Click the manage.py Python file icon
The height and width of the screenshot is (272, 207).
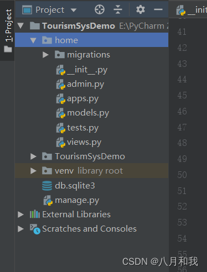pyautogui.click(x=48, y=200)
